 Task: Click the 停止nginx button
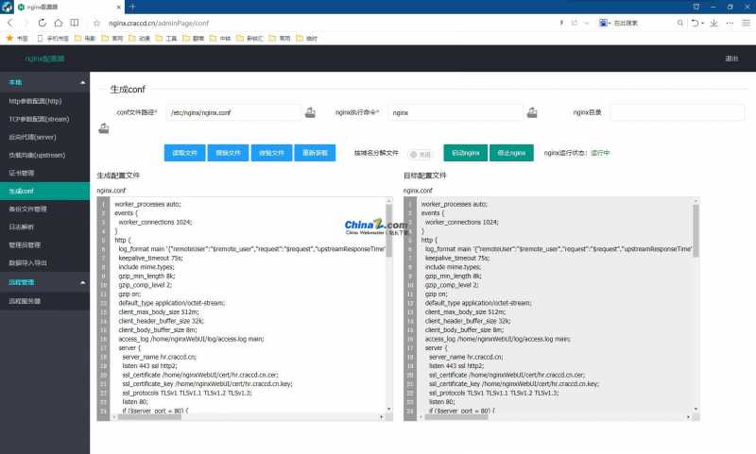(x=511, y=152)
